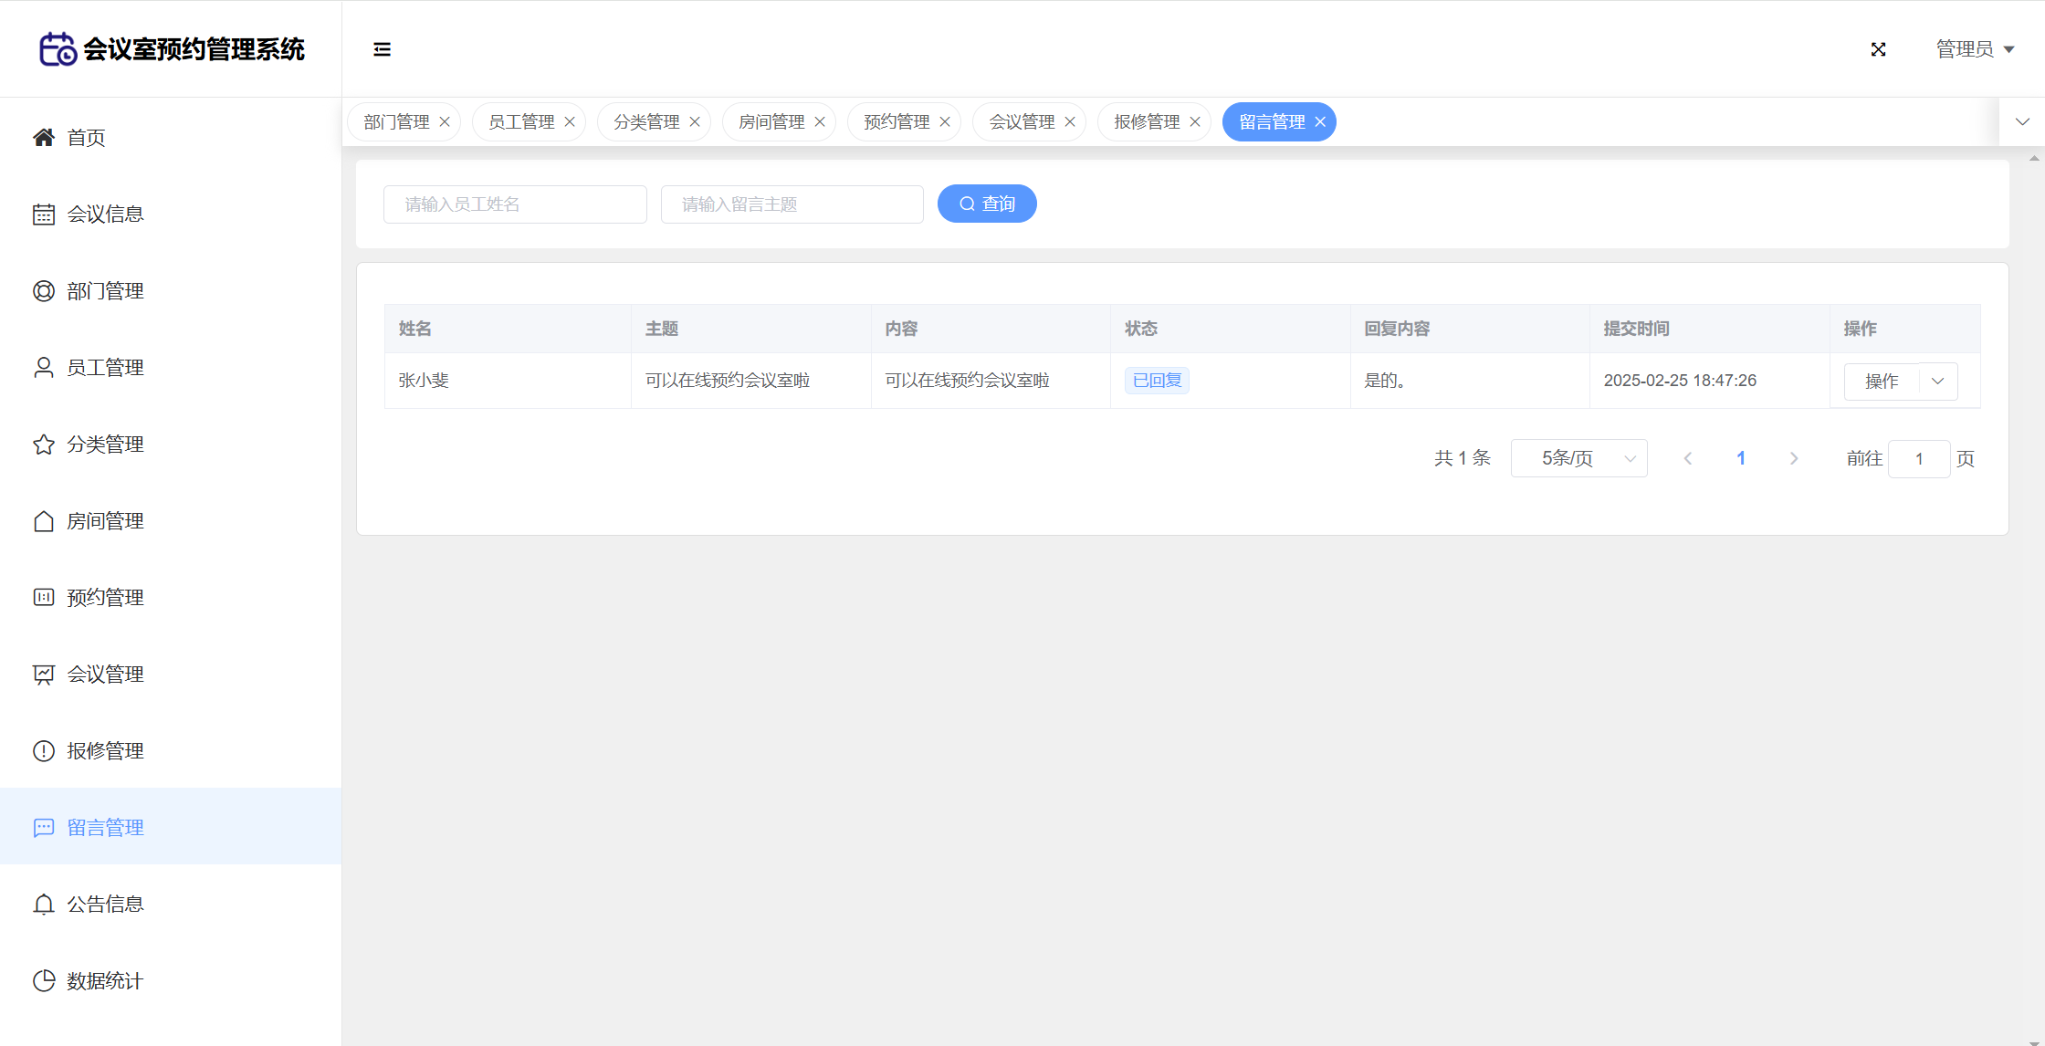The width and height of the screenshot is (2045, 1046).
Task: Switch to the 预约管理 tab
Action: tap(896, 122)
